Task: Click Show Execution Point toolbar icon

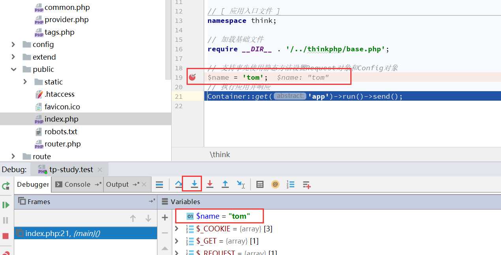Action: (159, 184)
